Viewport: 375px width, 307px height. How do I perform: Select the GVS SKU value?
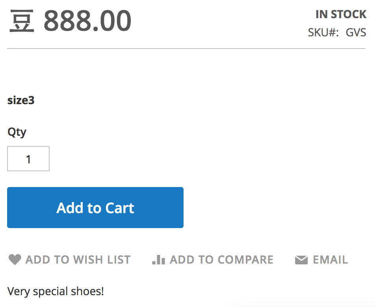[356, 32]
